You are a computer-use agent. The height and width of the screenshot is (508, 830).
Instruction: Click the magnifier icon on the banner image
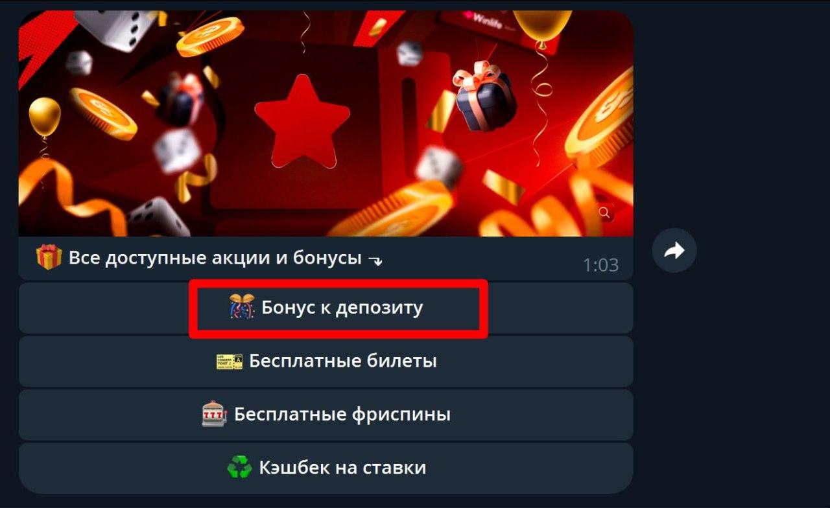click(x=604, y=213)
